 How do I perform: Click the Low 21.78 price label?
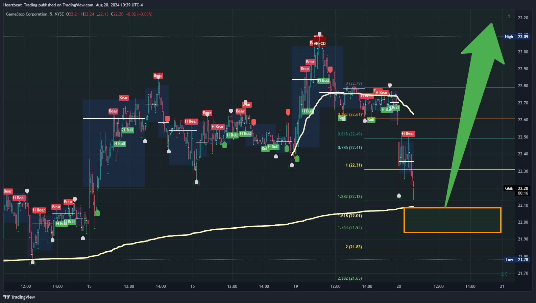pos(516,260)
